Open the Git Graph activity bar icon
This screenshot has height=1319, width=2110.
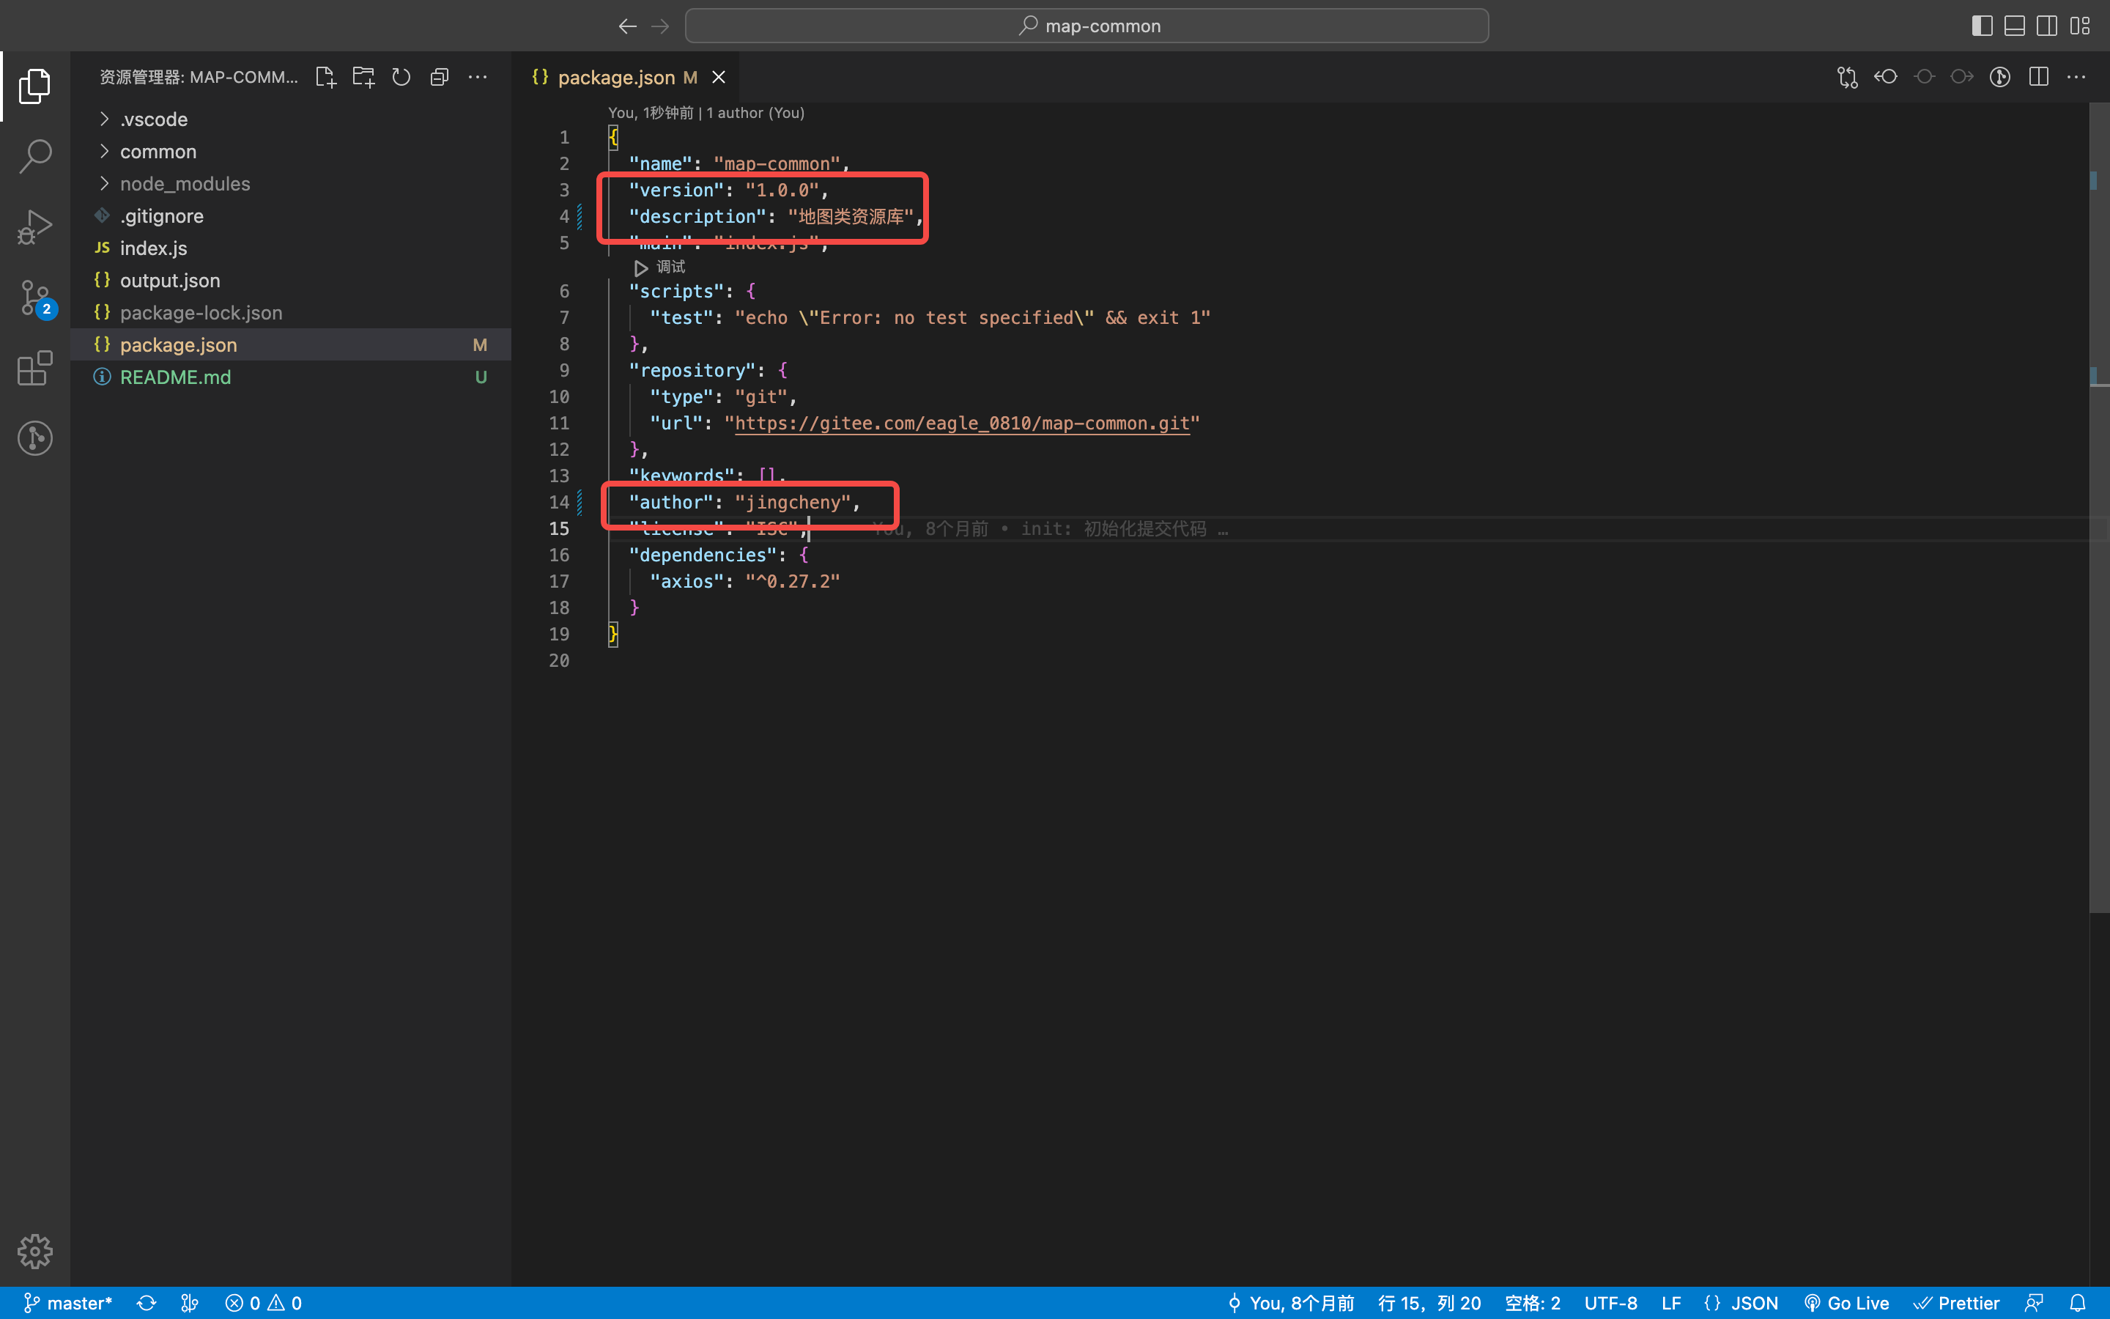(35, 438)
